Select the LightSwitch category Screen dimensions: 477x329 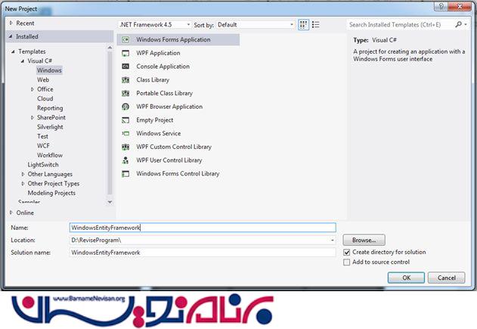(x=43, y=165)
